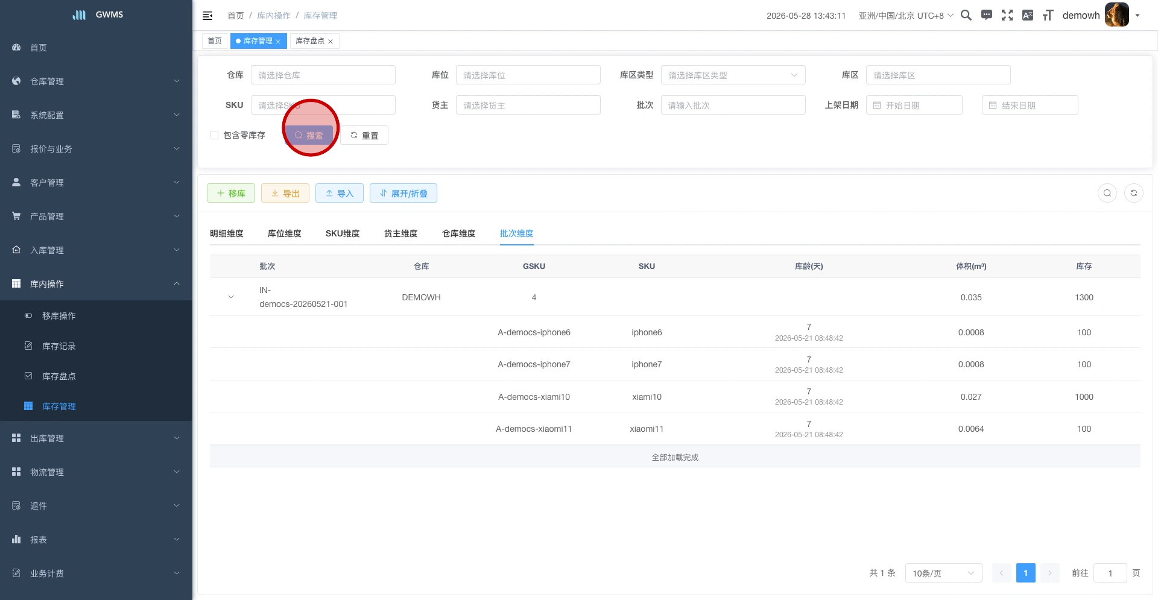The image size is (1158, 600).
Task: Switch to the SKU维度 tab
Action: [x=343, y=233]
